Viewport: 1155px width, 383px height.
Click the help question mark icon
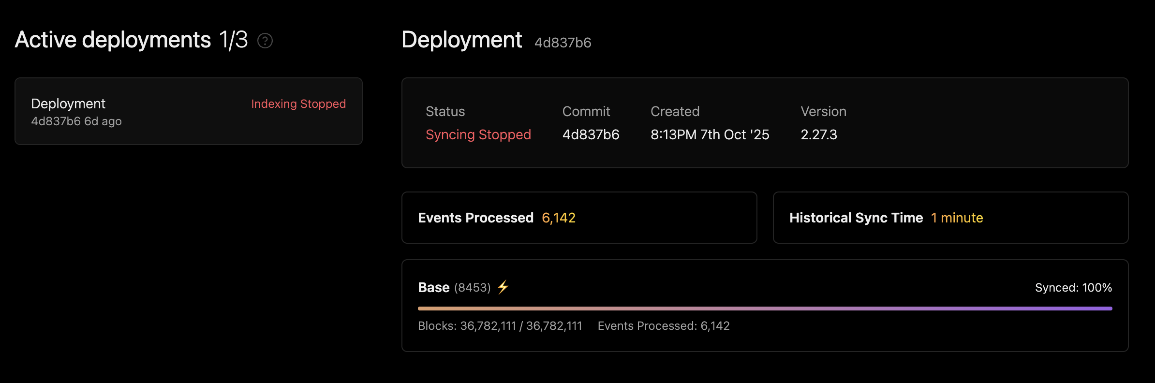click(265, 41)
